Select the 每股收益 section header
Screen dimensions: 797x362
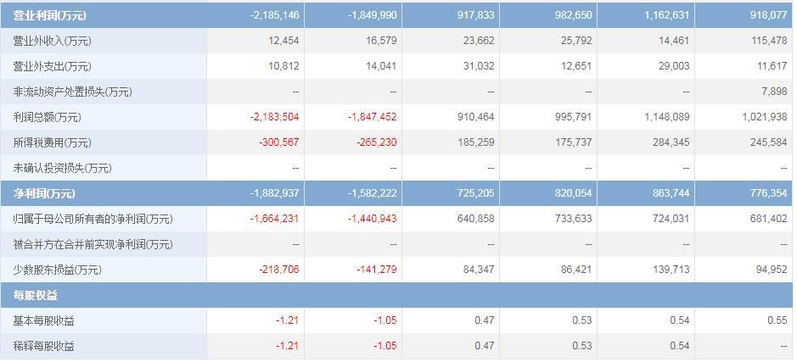pyautogui.click(x=36, y=295)
